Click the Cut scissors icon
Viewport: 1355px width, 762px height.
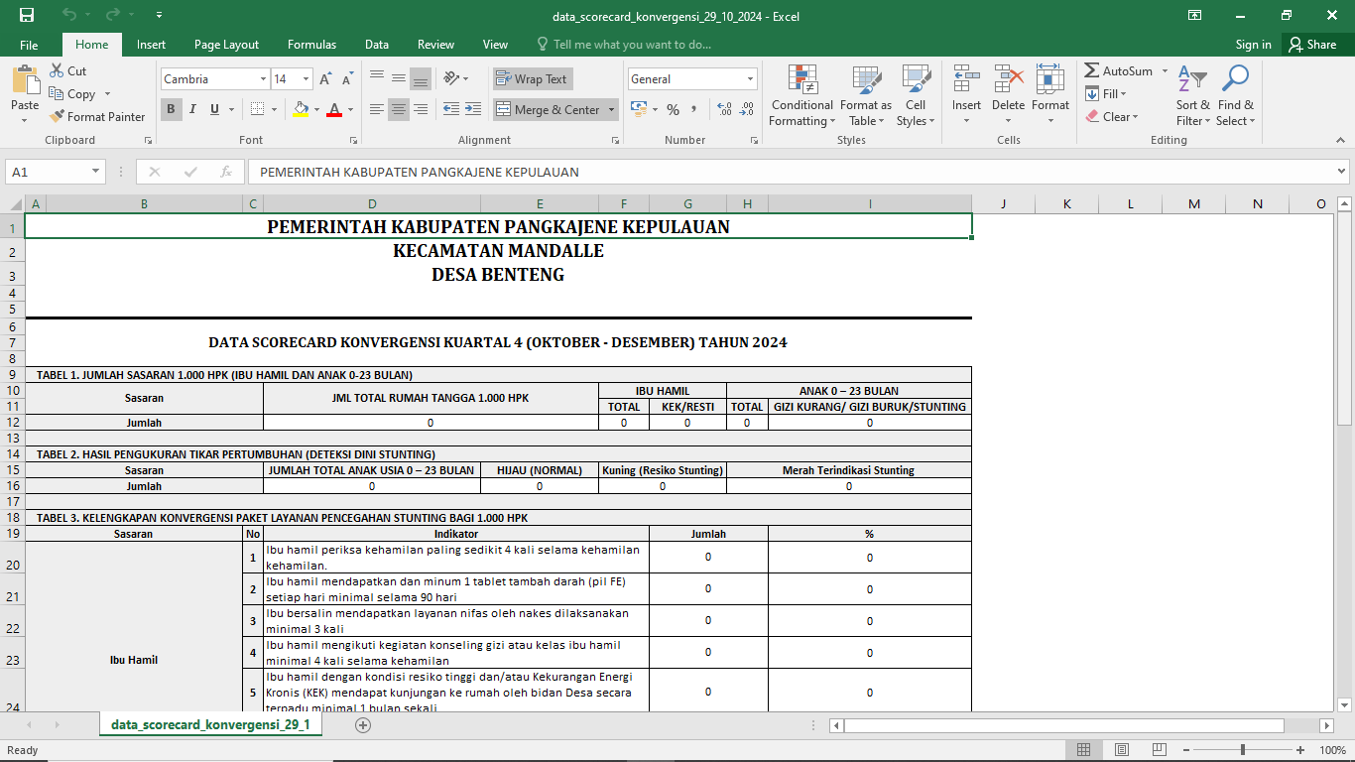pos(57,71)
